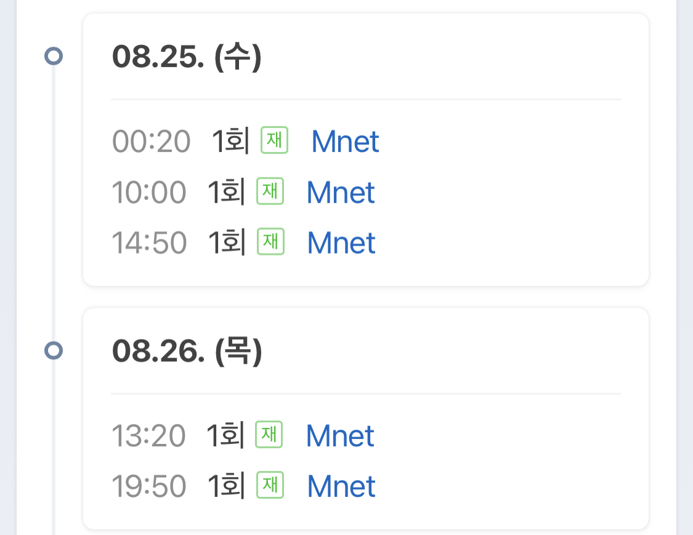693x535 pixels.
Task: Click the rerun badge on the 10:00 row
Action: (270, 191)
